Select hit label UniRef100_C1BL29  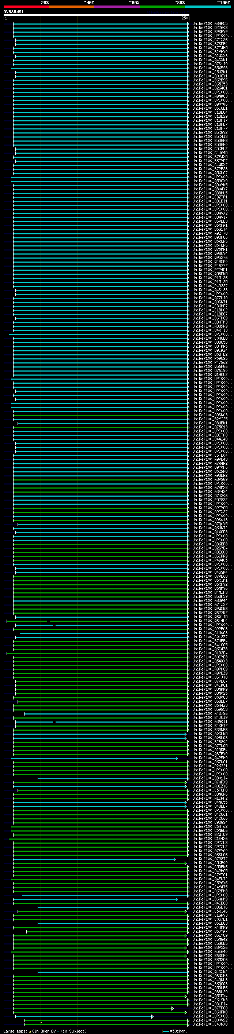tap(210, 116)
